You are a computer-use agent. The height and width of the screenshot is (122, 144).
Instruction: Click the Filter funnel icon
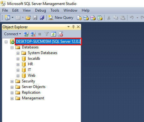pyautogui.click(x=47, y=34)
